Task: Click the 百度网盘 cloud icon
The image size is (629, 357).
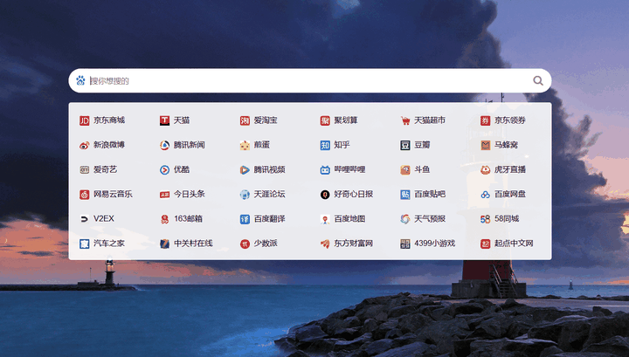Action: tap(486, 195)
